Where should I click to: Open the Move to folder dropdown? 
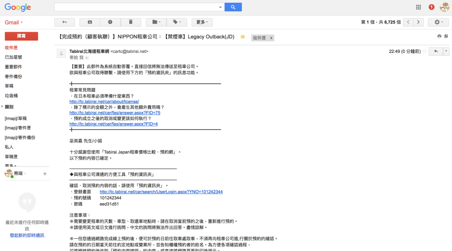click(x=156, y=22)
